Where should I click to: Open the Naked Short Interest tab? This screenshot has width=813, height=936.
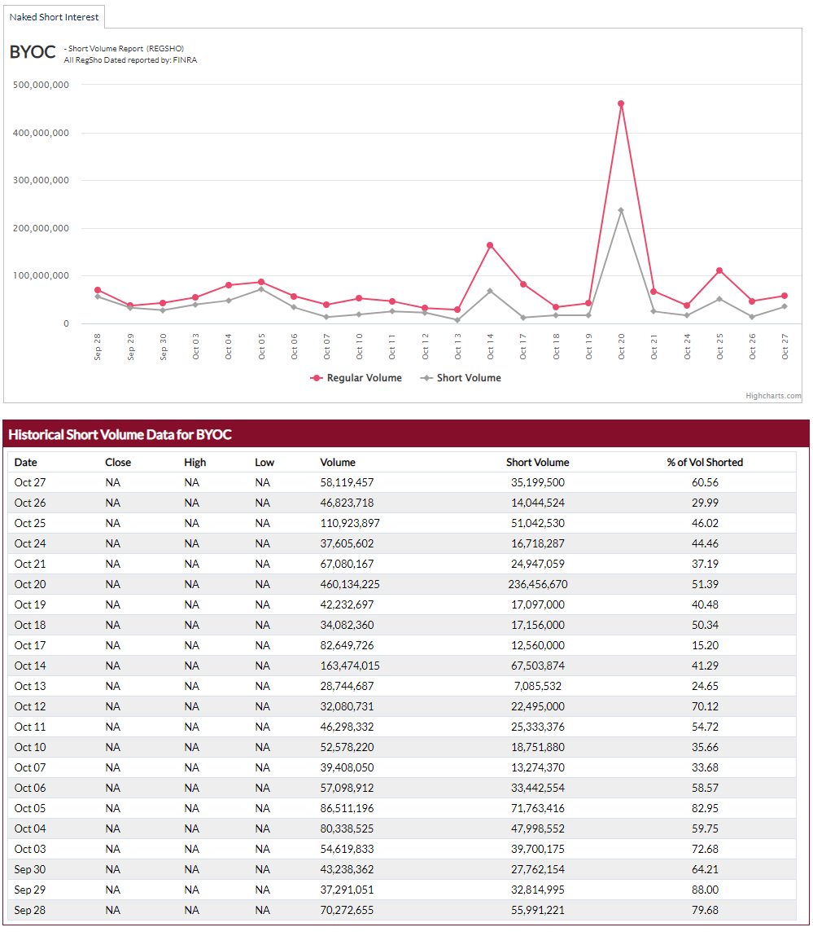click(54, 17)
